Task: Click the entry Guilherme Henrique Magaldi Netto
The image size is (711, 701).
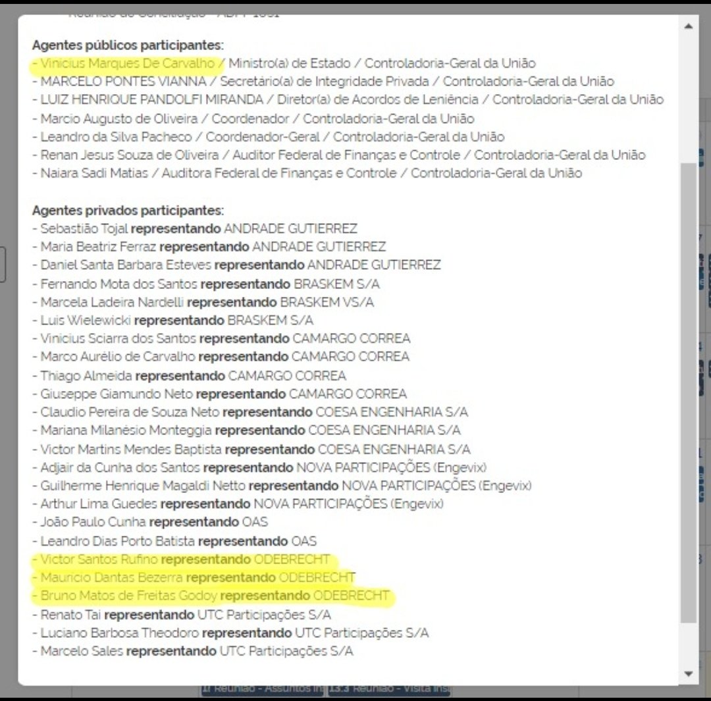Action: (282, 486)
